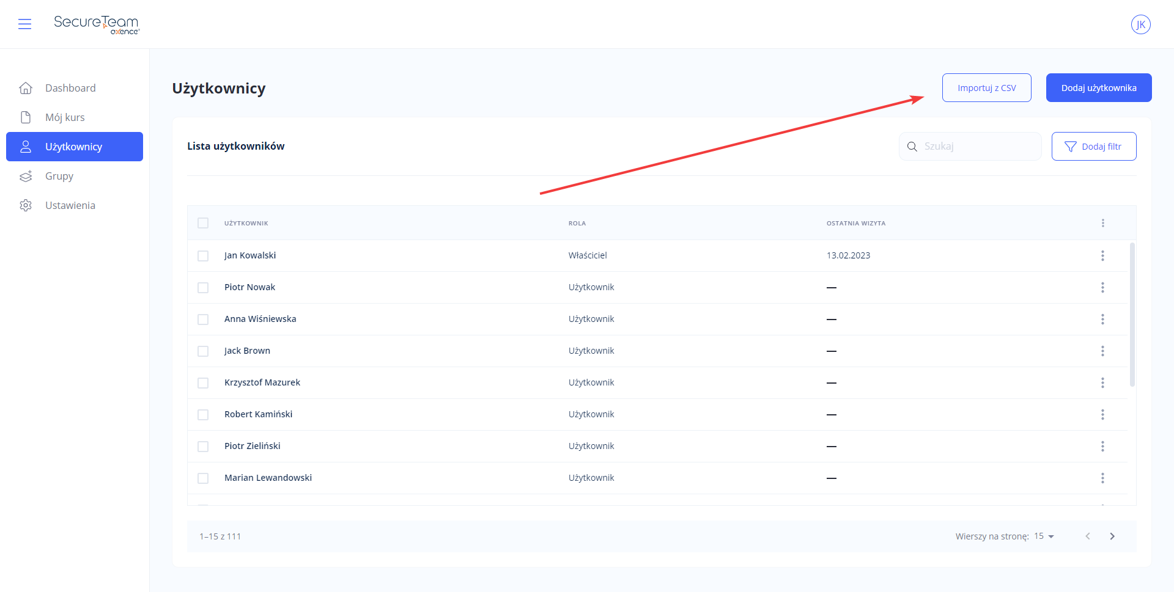Image resolution: width=1174 pixels, height=592 pixels.
Task: Select the Marian Lewandowski checkbox
Action: (x=203, y=478)
